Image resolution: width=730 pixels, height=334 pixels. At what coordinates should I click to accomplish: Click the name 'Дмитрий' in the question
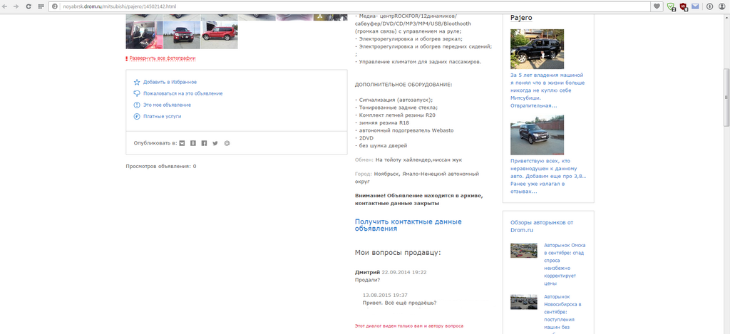pyautogui.click(x=367, y=272)
